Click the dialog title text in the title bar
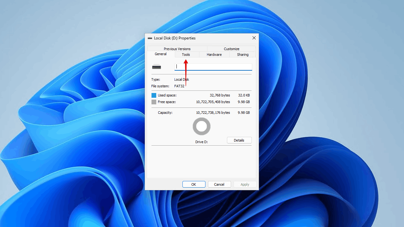 click(175, 38)
